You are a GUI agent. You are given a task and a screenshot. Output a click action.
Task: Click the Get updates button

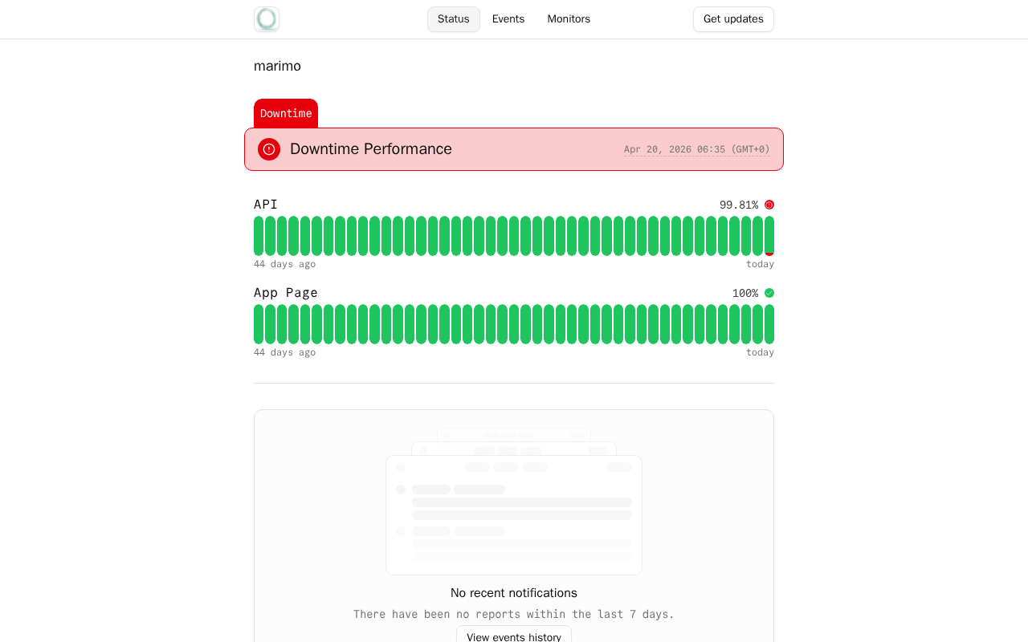click(x=733, y=19)
